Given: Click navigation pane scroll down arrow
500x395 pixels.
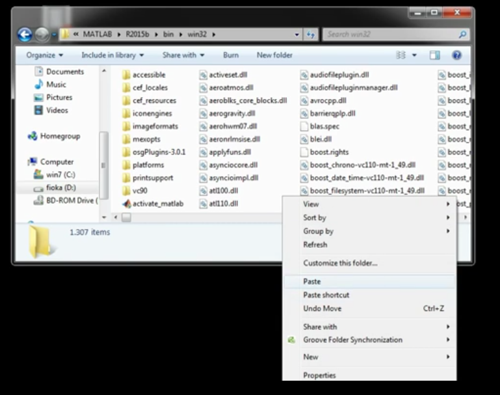Looking at the screenshot, I should tap(104, 217).
